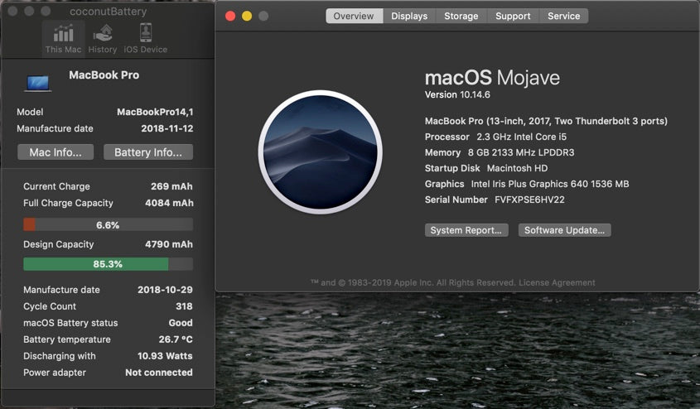
Task: Switch to the Overview tab
Action: (x=354, y=16)
